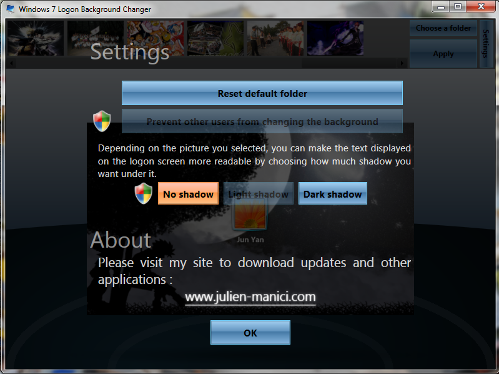Click the Settings heading text
Screen dimensions: 499x374
point(130,52)
